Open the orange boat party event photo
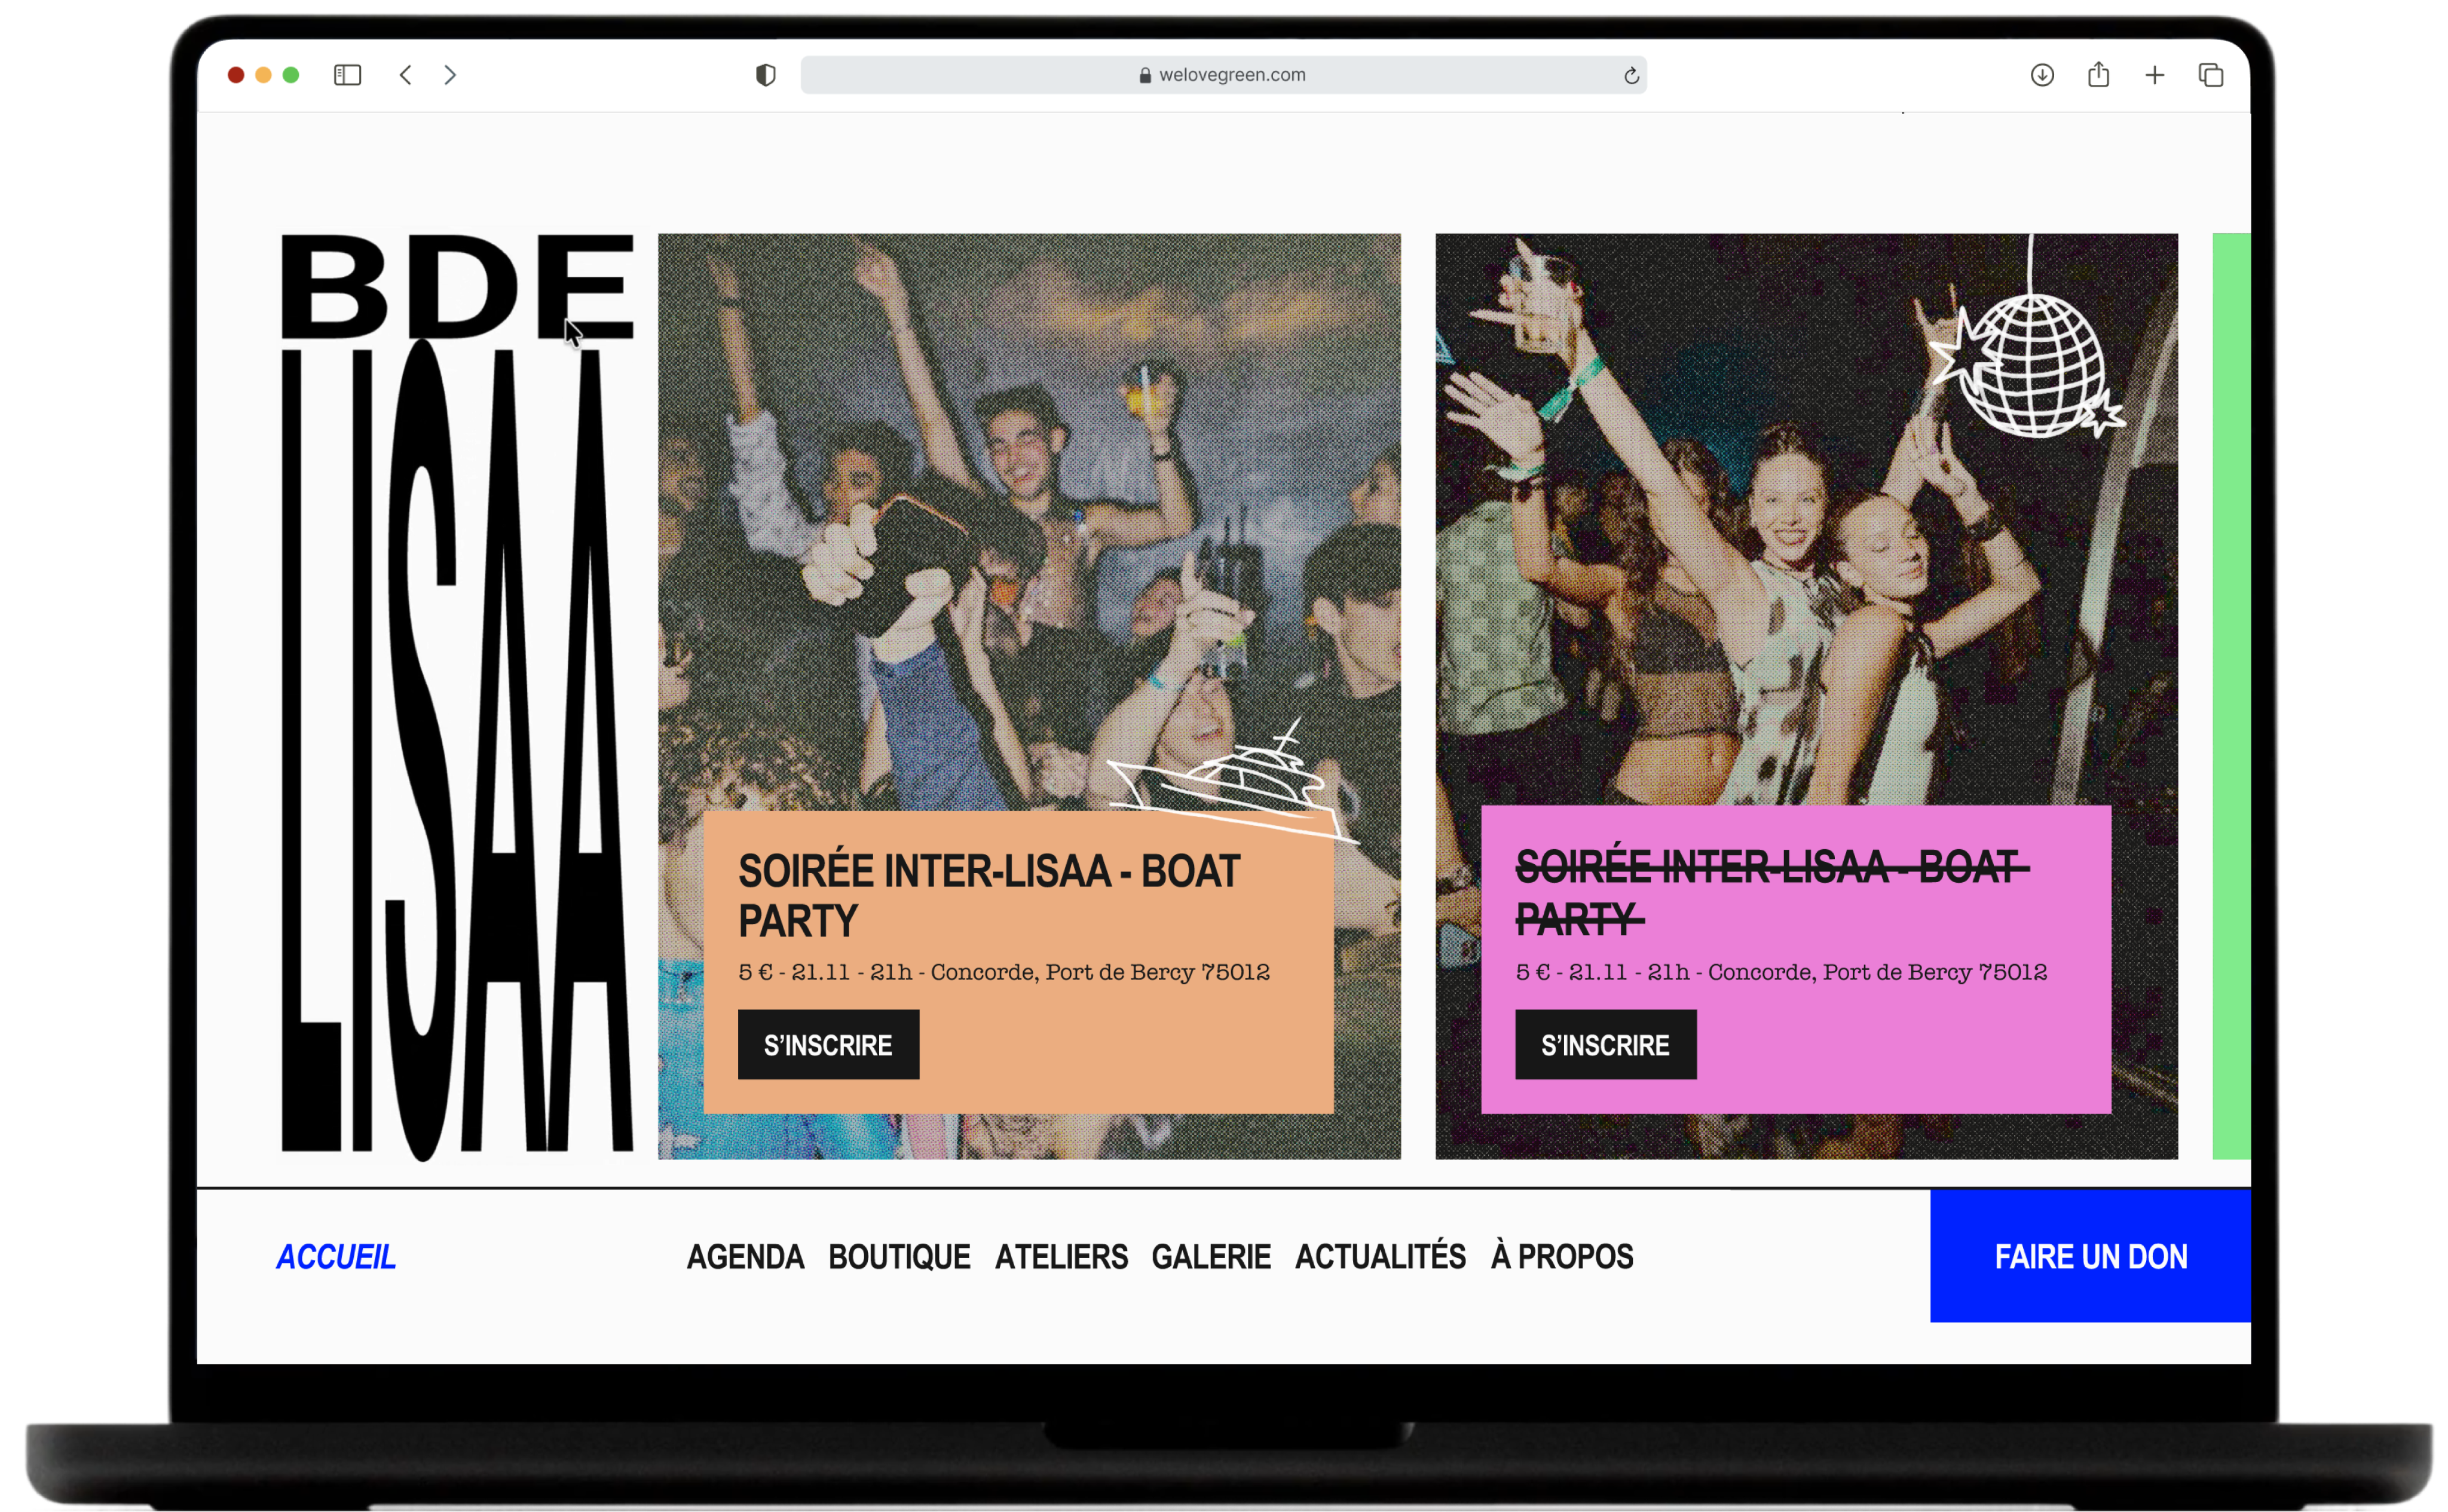The height and width of the screenshot is (1512, 2448). point(1029,520)
